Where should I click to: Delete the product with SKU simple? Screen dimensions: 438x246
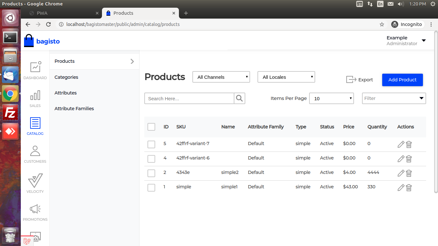coord(409,187)
